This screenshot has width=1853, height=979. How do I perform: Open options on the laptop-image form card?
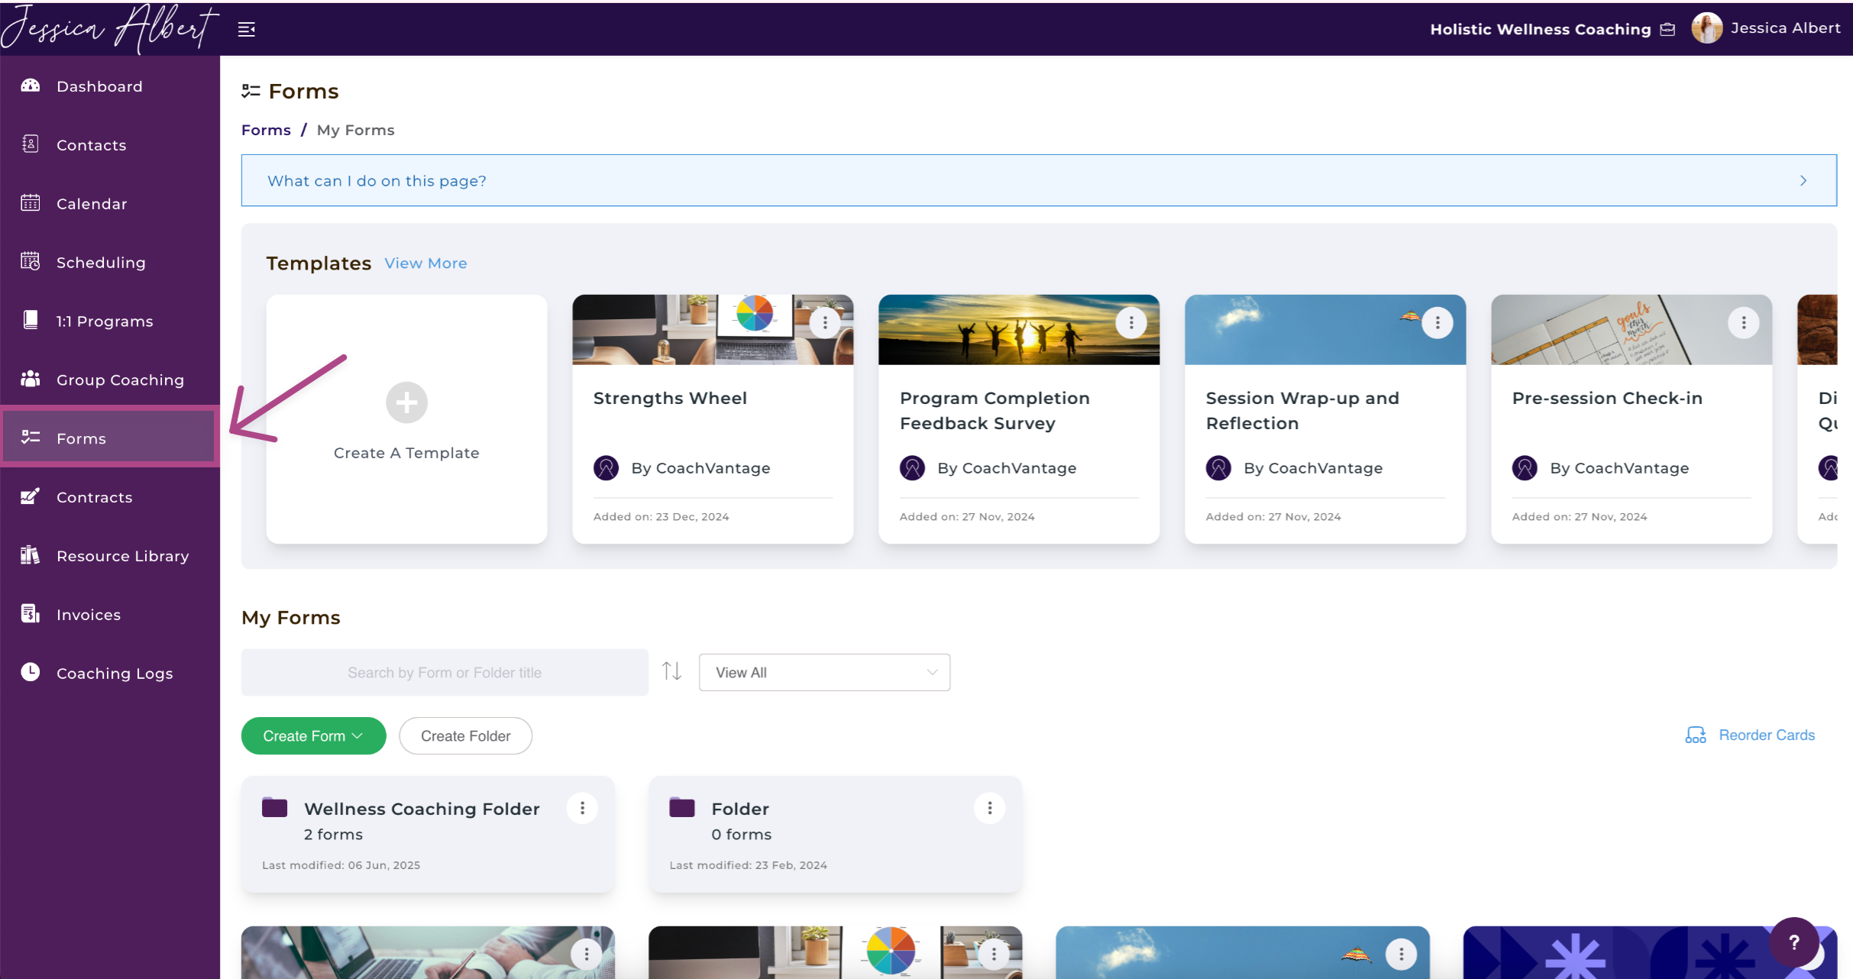(x=586, y=954)
